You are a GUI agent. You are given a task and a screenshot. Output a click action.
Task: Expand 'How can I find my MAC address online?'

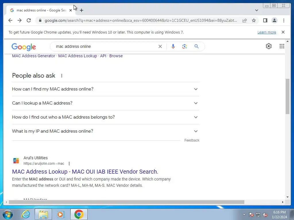pyautogui.click(x=105, y=89)
